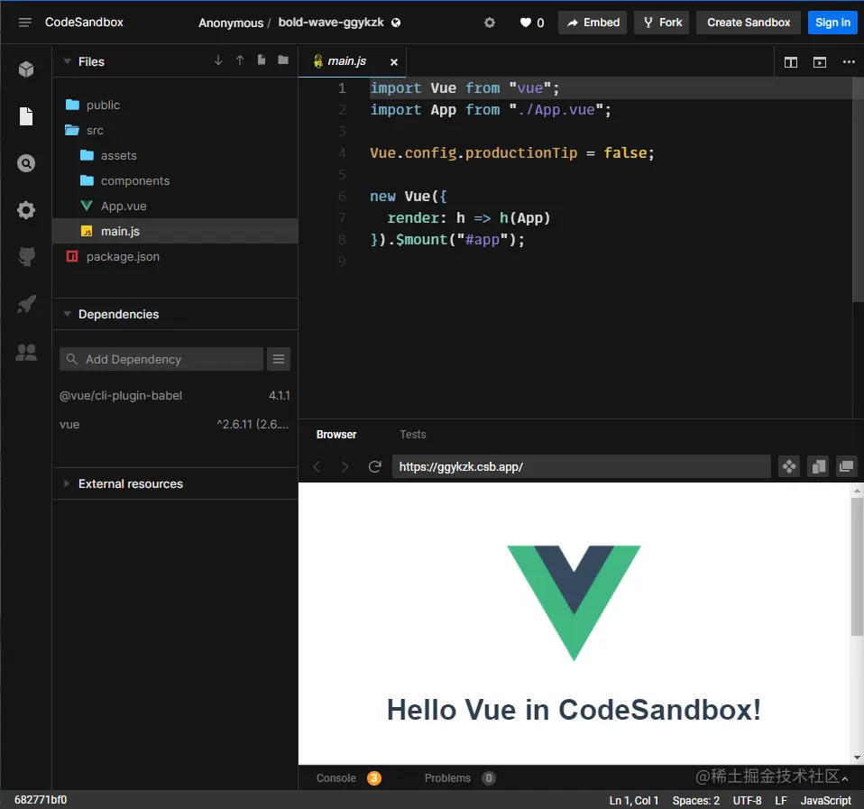Image resolution: width=864 pixels, height=809 pixels.
Task: Click the scroll down arrow in preview
Action: tap(857, 758)
